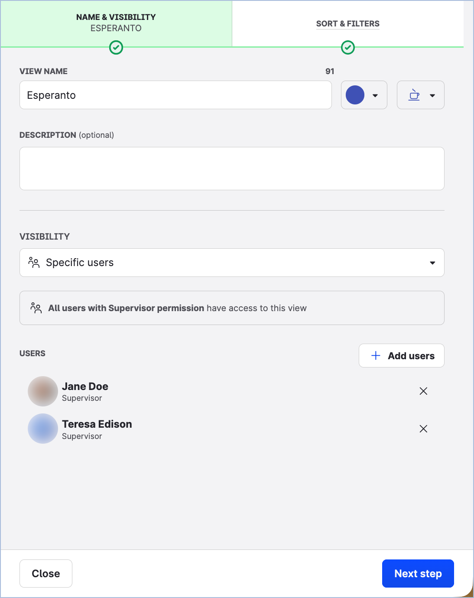
Task: Click Jane Doe's avatar
Action: click(42, 391)
